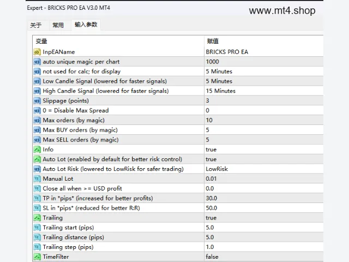Click the icon beside Trailing distance (pips)
This screenshot has width=349, height=262.
tap(37, 237)
